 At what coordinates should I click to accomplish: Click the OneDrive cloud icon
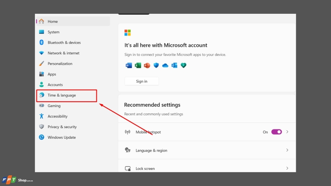(x=165, y=66)
